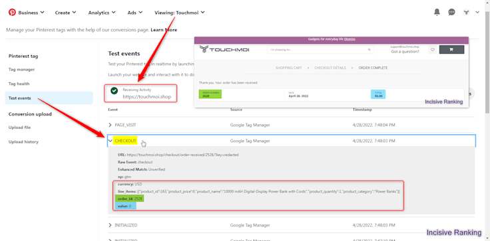This screenshot has width=490, height=241.
Task: Open the Touchmoi shopping cart icon
Action: coord(451,50)
